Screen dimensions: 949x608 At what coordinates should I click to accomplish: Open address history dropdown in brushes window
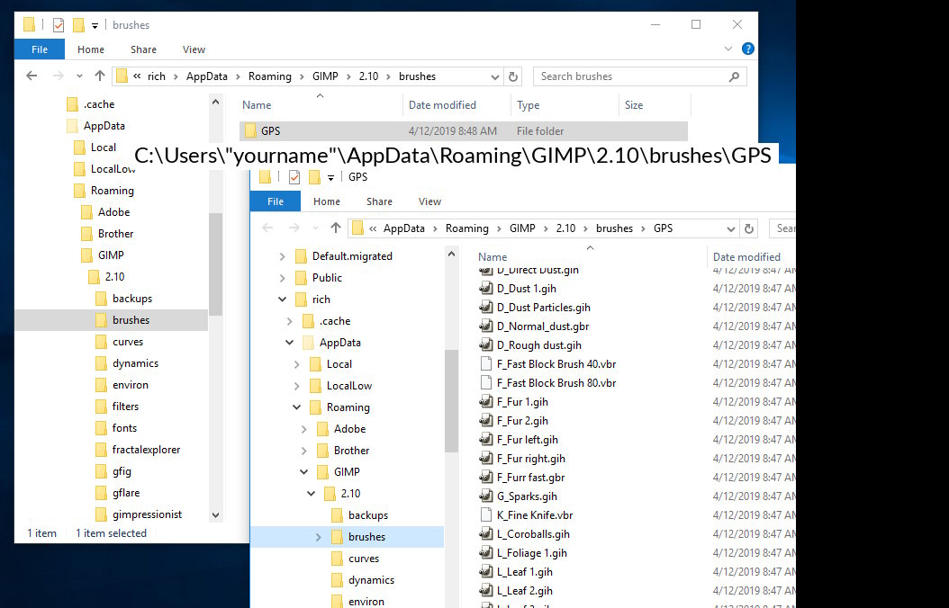495,76
